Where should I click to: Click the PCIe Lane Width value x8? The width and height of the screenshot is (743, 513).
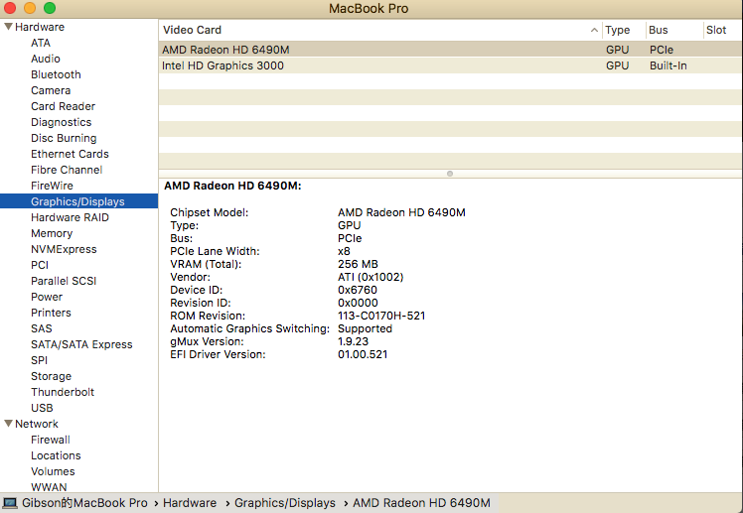click(x=344, y=251)
